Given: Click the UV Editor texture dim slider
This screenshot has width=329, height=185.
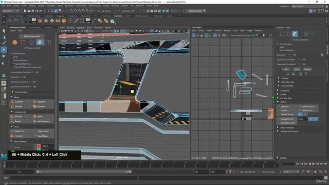Looking at the screenshot, I should [264, 35].
